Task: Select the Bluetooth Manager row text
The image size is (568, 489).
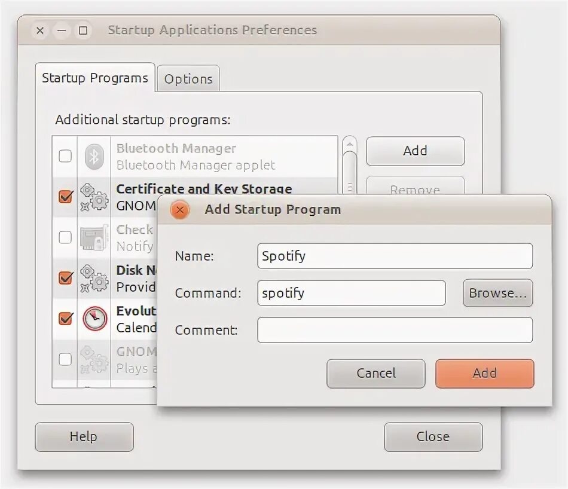Action: tap(196, 157)
